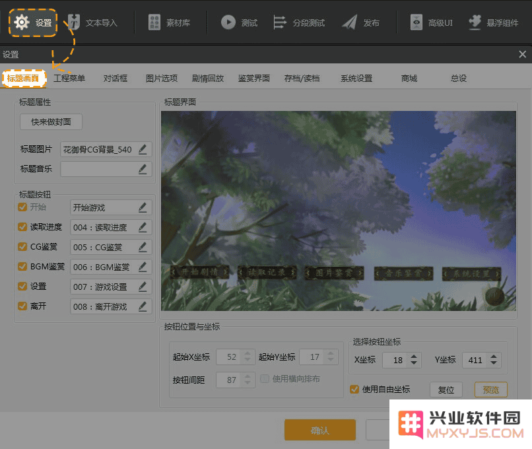Switch to the 标题画面 tab

[x=23, y=79]
